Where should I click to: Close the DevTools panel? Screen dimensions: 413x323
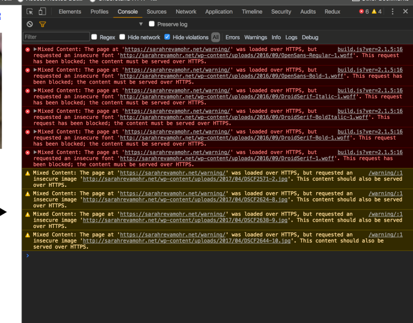coord(405,11)
